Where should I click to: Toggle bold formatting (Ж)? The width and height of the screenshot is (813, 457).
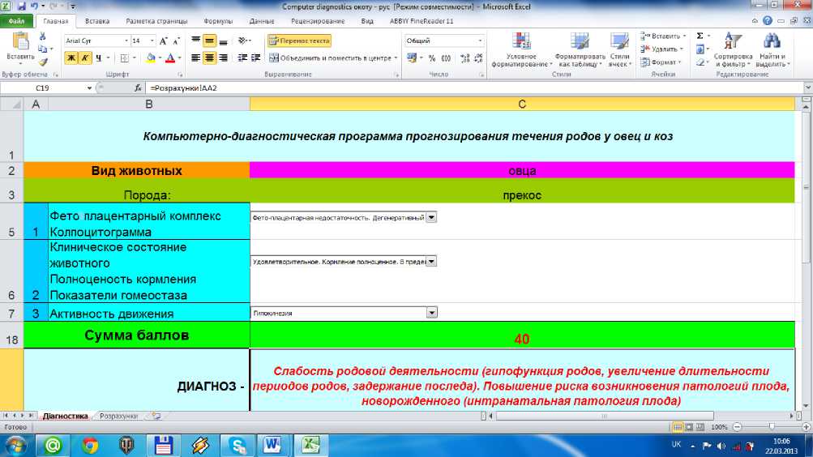coord(71,58)
